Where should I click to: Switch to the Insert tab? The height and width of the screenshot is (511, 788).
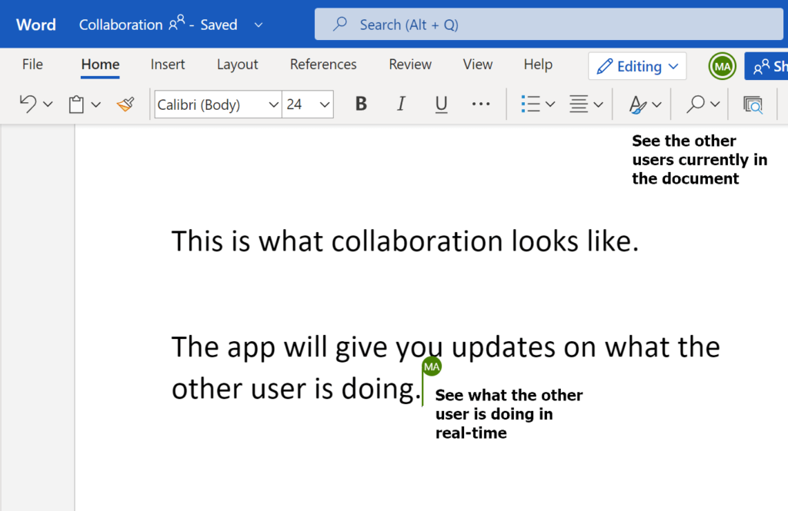[168, 65]
